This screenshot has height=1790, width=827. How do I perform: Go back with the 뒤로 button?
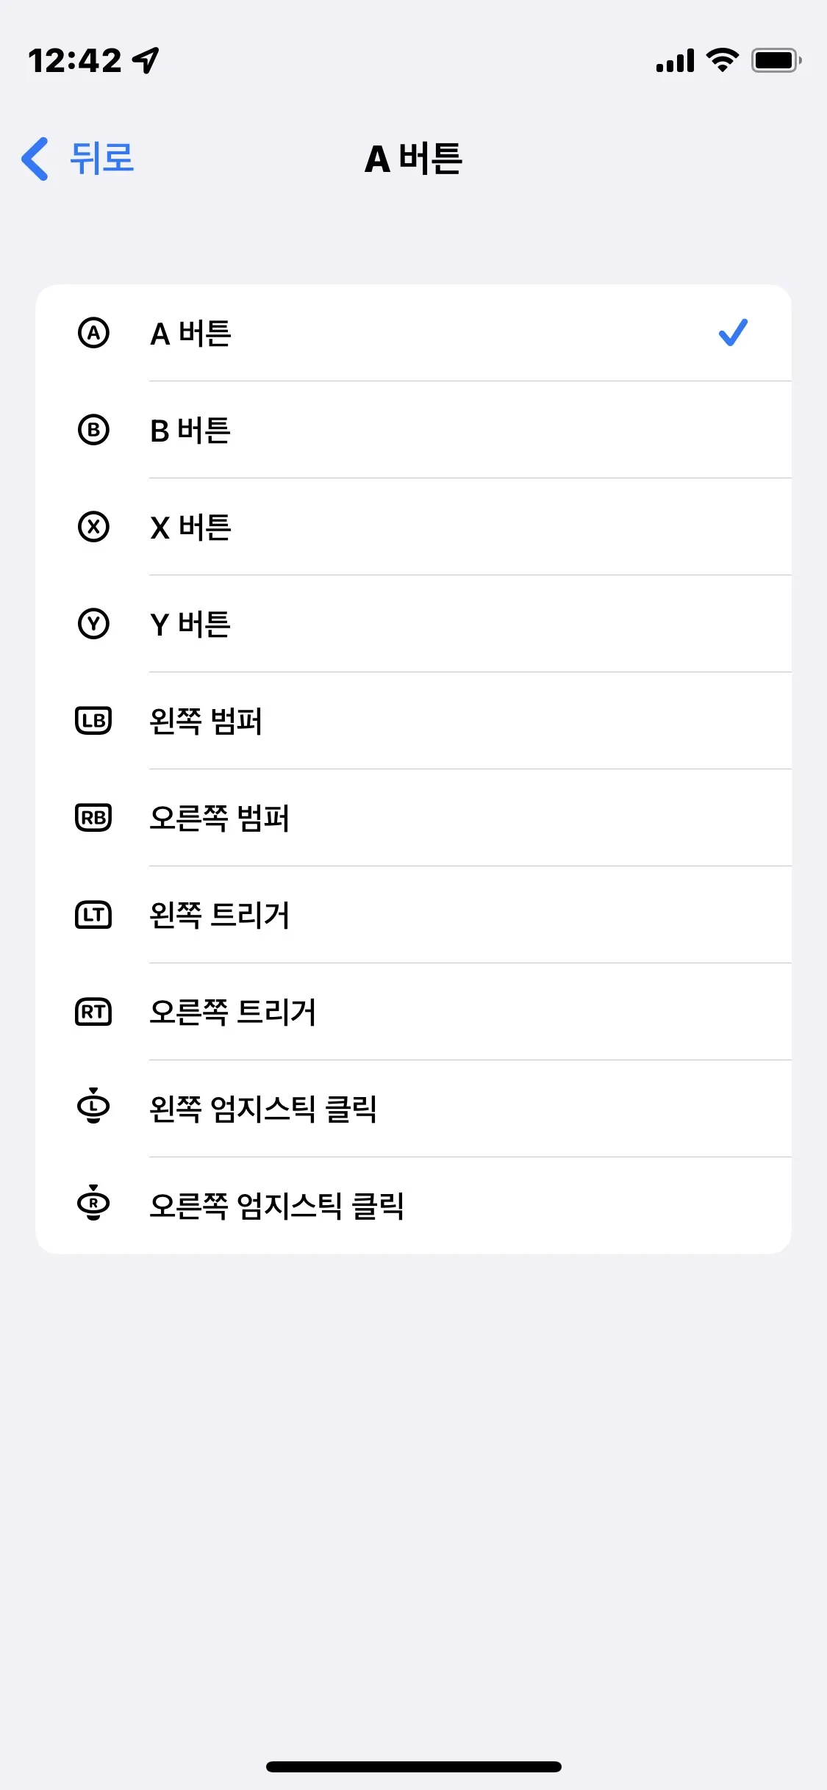(x=101, y=158)
